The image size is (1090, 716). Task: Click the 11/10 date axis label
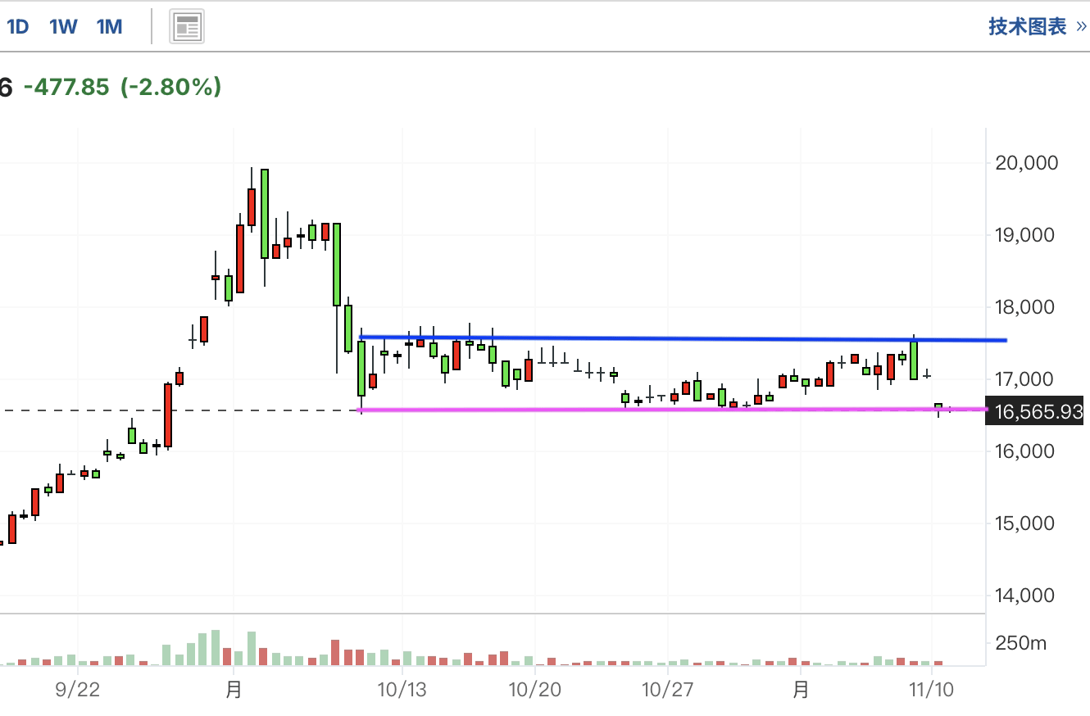(x=932, y=690)
